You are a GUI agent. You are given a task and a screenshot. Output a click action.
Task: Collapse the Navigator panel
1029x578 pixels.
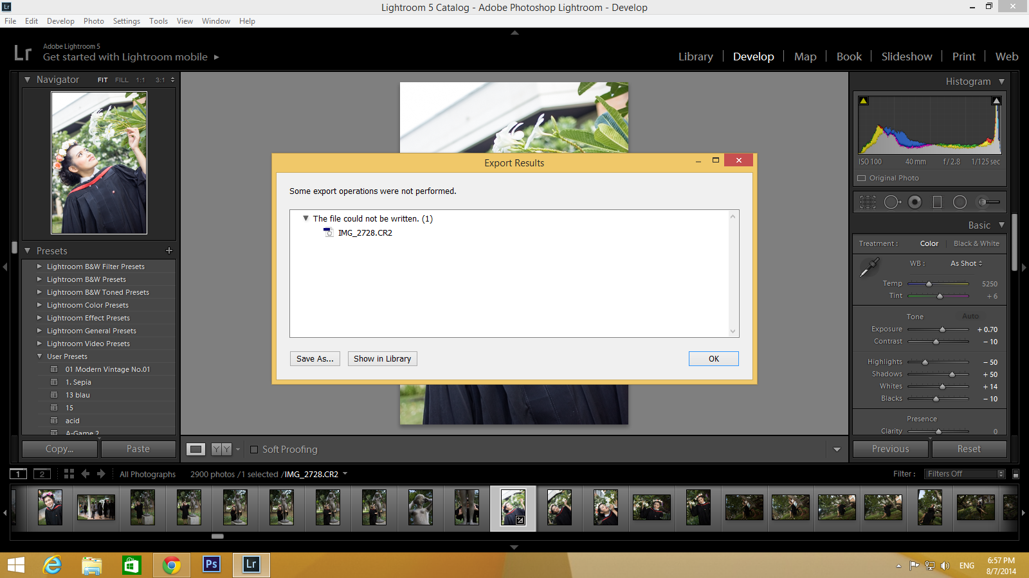coord(28,80)
